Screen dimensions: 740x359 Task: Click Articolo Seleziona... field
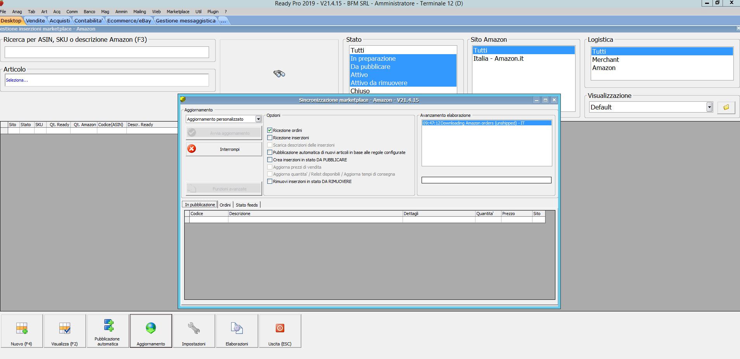107,80
